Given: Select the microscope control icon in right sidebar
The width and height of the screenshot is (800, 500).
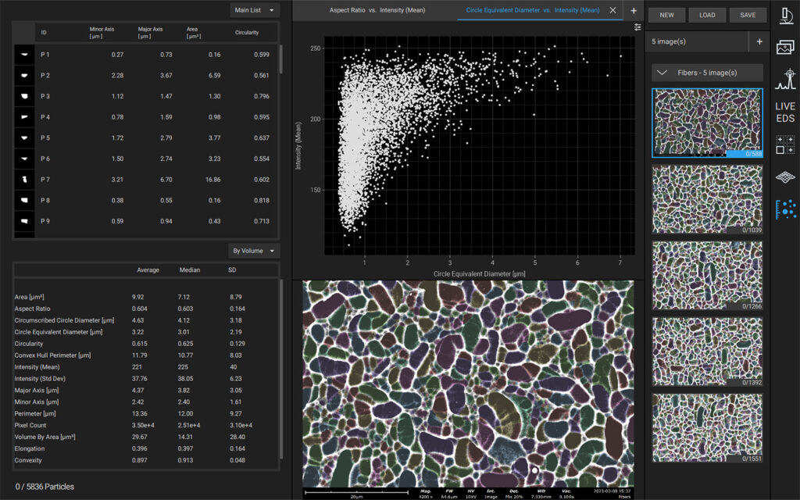Looking at the screenshot, I should [x=784, y=15].
